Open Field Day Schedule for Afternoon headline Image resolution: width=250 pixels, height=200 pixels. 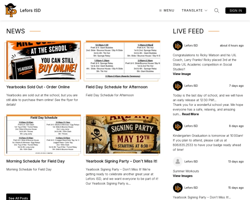[x=117, y=87]
